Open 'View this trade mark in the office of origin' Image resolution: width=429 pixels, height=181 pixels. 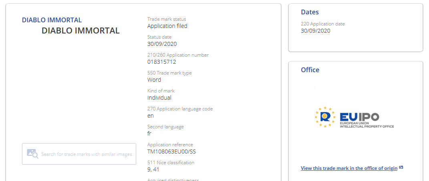pos(349,168)
